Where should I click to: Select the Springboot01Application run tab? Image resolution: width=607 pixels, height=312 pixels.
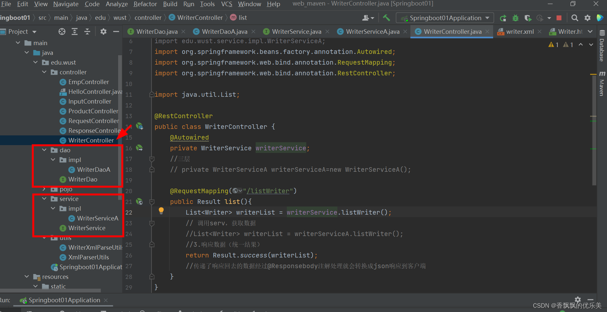point(64,300)
